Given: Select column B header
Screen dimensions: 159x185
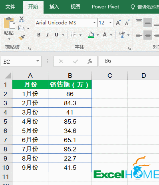Looking at the screenshot, I should click(70, 76).
